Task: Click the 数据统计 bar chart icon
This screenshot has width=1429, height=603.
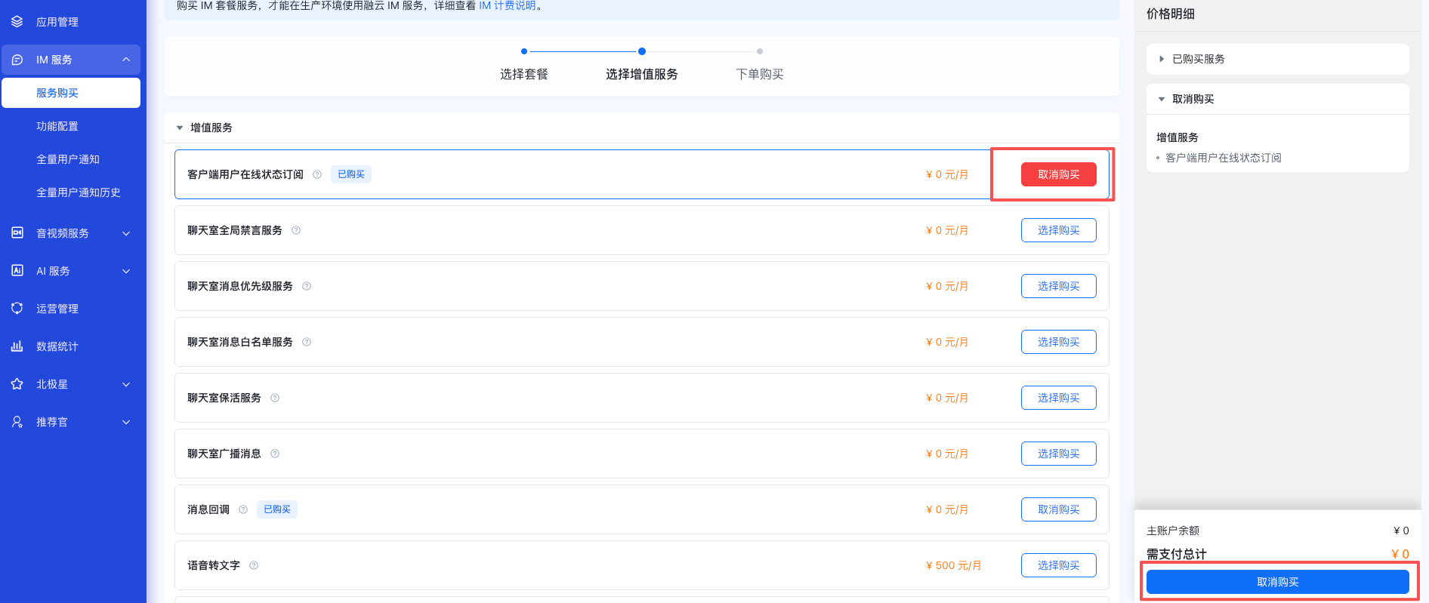Action: (17, 346)
